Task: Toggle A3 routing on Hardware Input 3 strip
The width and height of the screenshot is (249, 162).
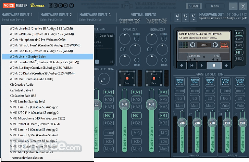Action: coord(109,107)
